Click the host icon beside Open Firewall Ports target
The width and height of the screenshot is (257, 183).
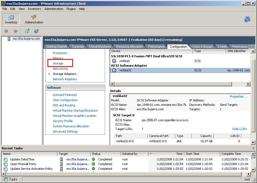61,164
